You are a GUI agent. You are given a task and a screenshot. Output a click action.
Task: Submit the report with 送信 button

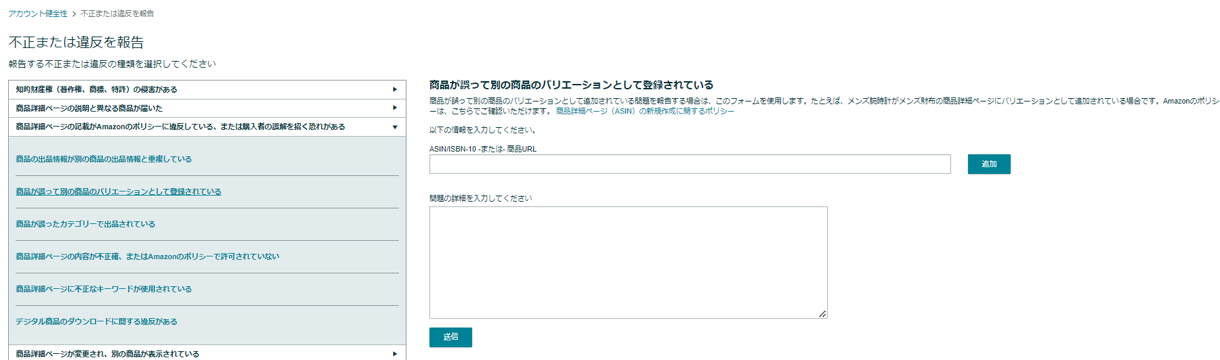coord(450,337)
